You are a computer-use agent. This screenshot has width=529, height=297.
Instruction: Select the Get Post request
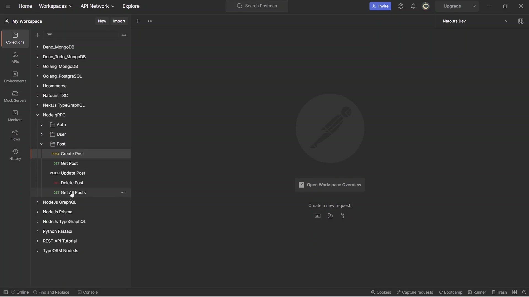[x=81, y=163]
